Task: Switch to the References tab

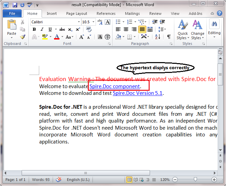Action: 106,14
